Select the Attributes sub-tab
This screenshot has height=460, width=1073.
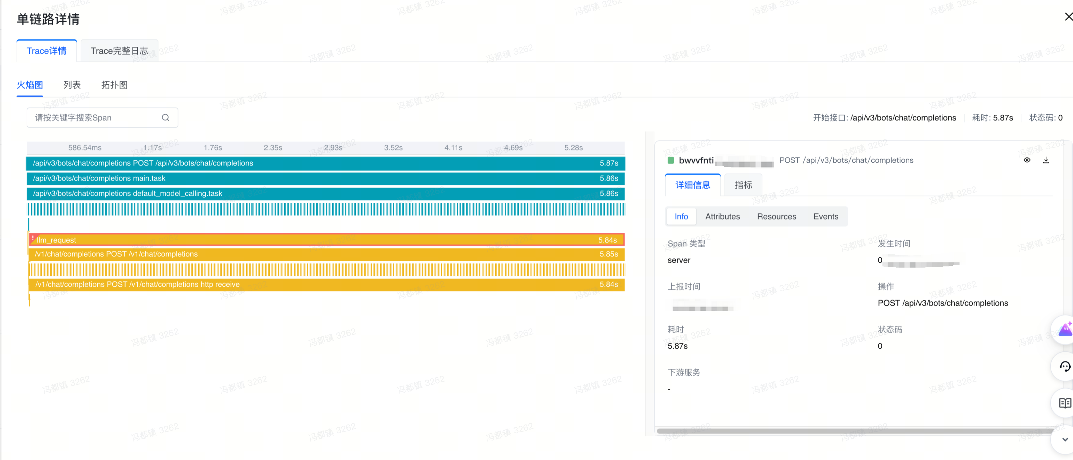coord(722,216)
